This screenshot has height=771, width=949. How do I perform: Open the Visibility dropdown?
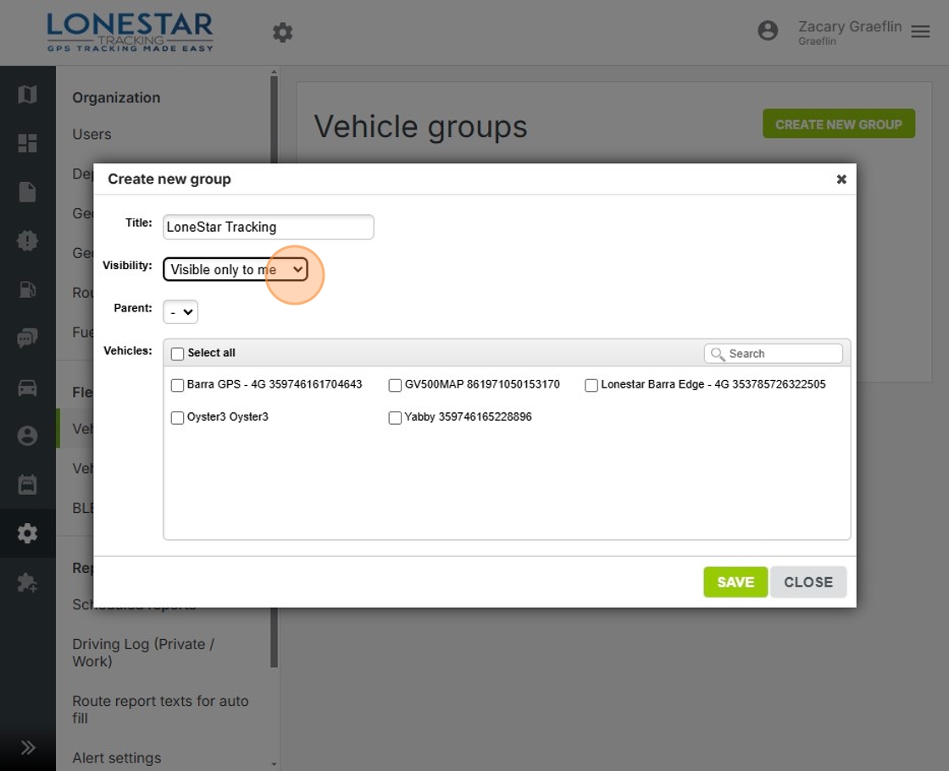(236, 270)
